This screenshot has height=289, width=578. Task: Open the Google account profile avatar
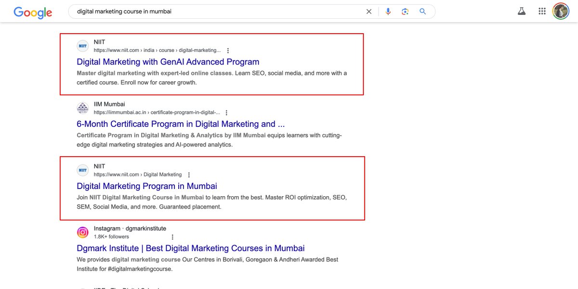(561, 12)
